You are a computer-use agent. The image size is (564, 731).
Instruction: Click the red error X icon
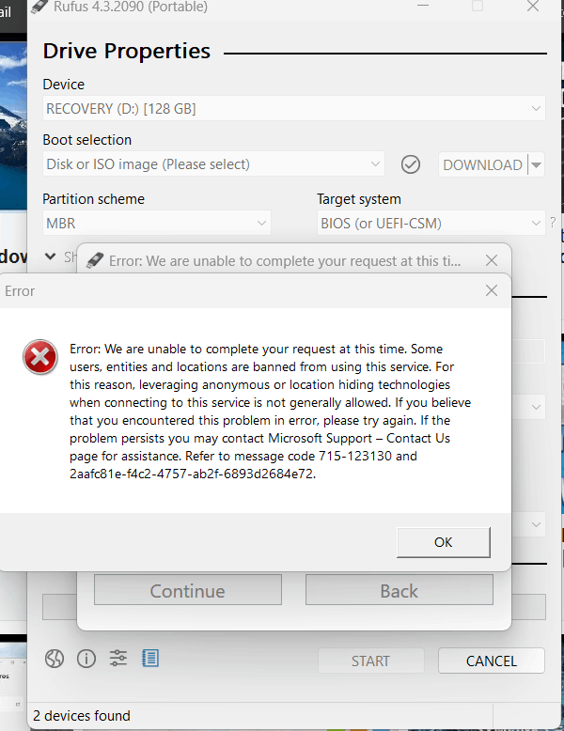pos(40,357)
